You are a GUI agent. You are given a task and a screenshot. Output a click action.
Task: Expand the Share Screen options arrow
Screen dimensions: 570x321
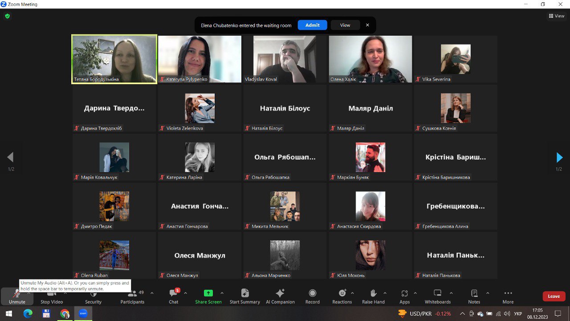(x=222, y=293)
